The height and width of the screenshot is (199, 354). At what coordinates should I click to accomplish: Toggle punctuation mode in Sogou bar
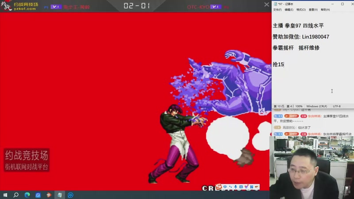(x=230, y=187)
